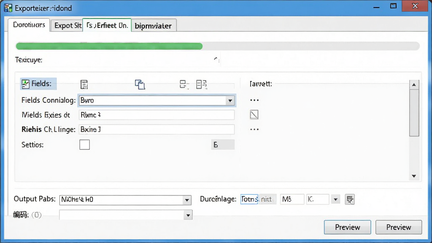Click the diagonal-slash square icon below Tarvett

[254, 115]
